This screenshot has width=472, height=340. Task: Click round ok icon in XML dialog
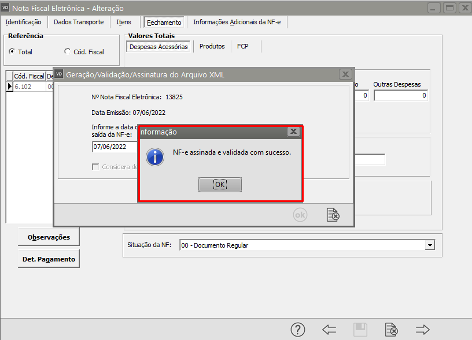[300, 215]
